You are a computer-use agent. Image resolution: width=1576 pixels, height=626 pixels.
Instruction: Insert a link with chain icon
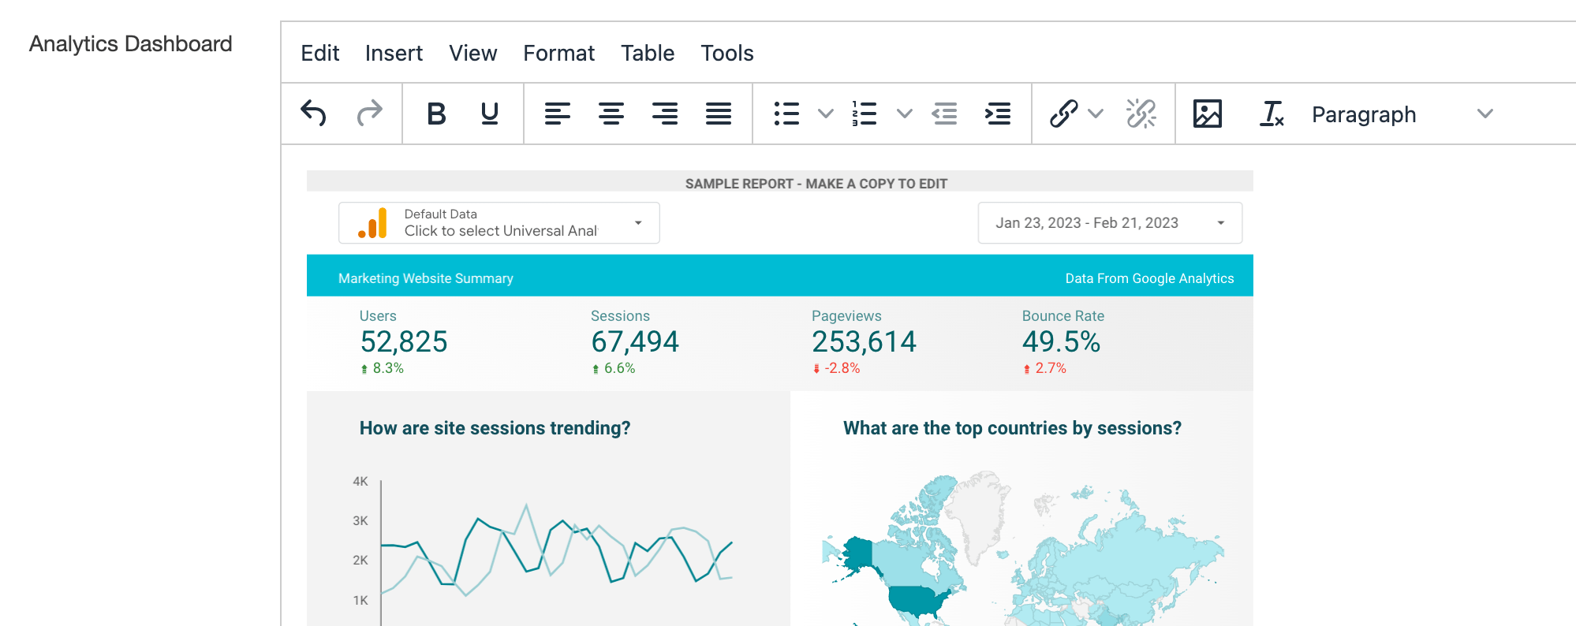click(x=1063, y=114)
